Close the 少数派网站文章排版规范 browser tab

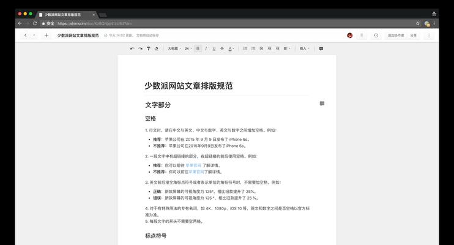pos(94,15)
